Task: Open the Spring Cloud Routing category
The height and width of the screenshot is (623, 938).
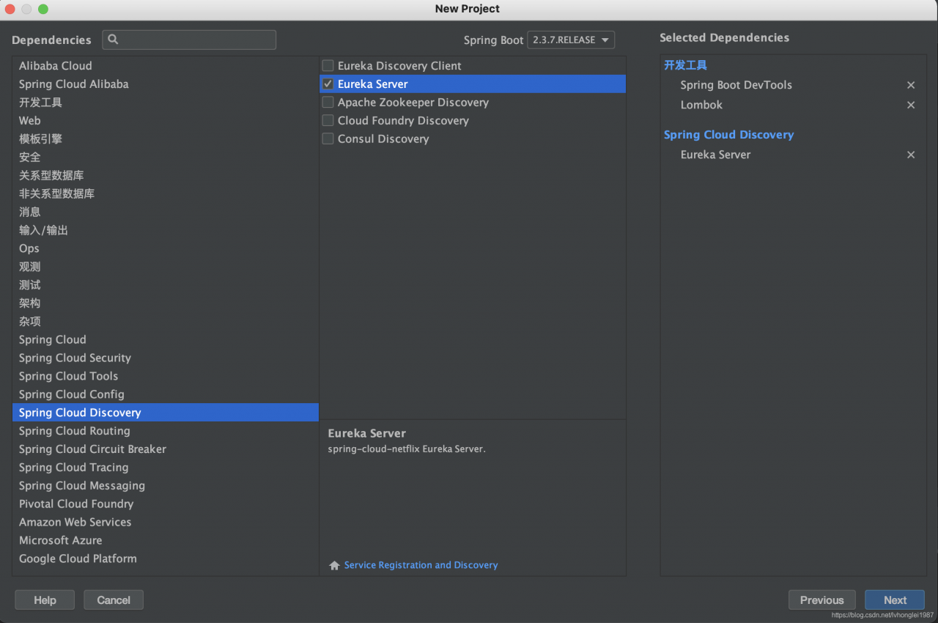Action: (166, 431)
